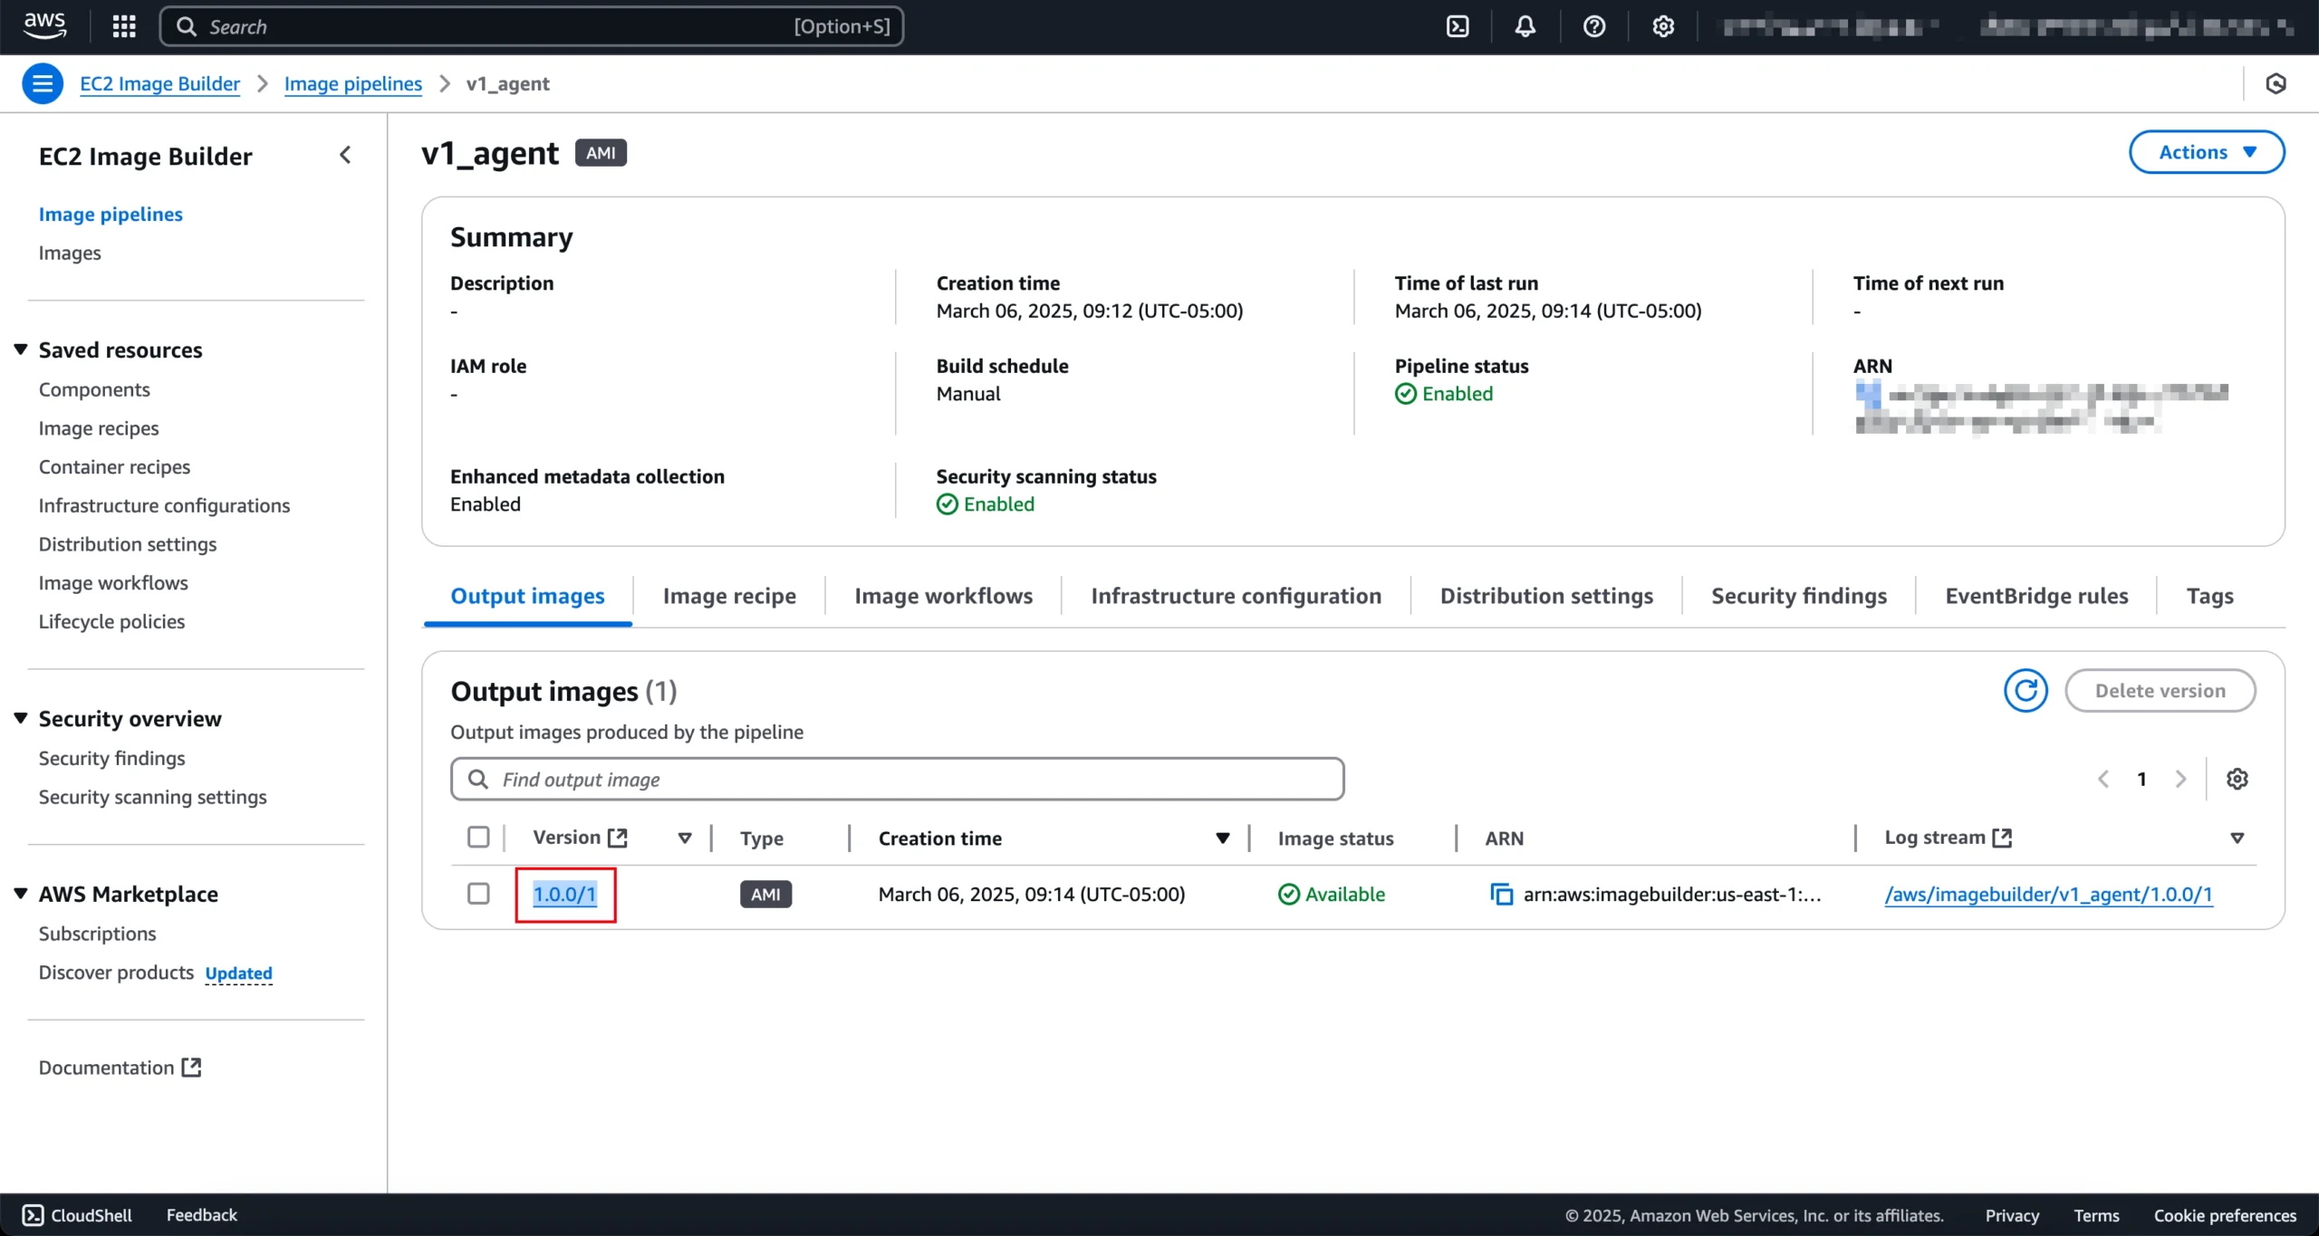Open Cookie preferences in the footer
The width and height of the screenshot is (2319, 1236).
coord(2225,1215)
